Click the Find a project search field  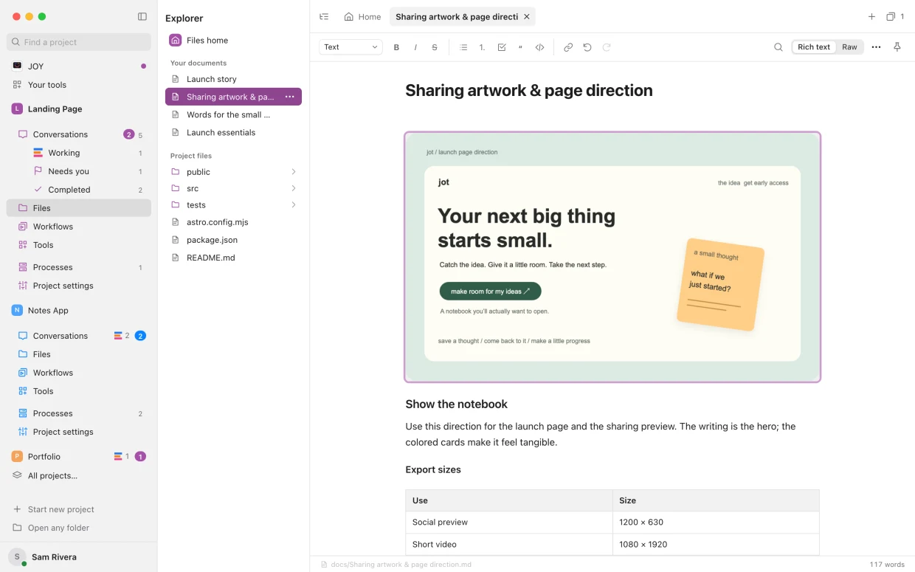pyautogui.click(x=79, y=42)
